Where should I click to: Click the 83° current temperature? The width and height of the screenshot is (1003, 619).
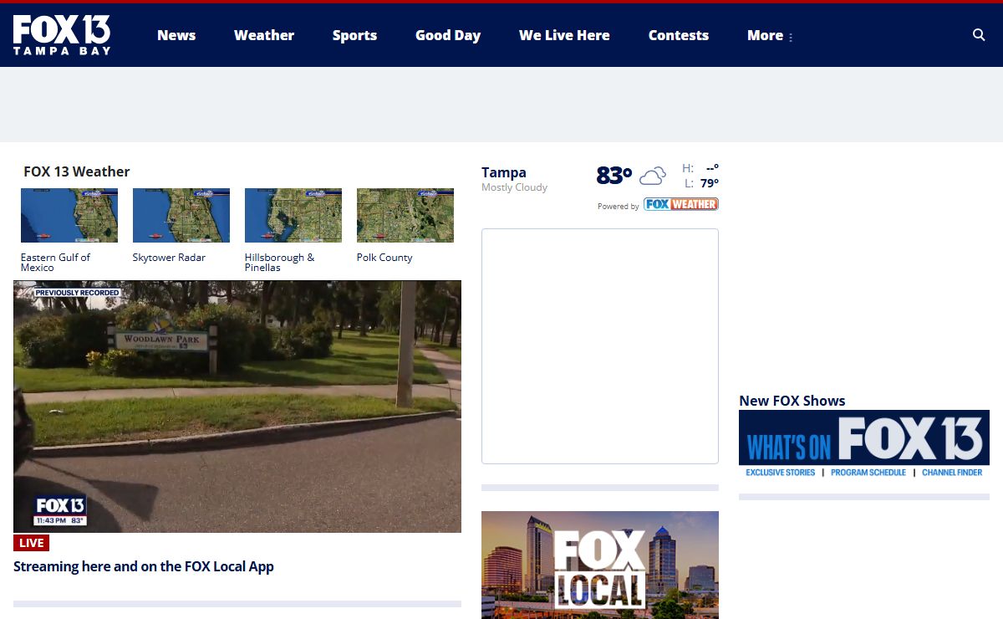click(x=614, y=176)
